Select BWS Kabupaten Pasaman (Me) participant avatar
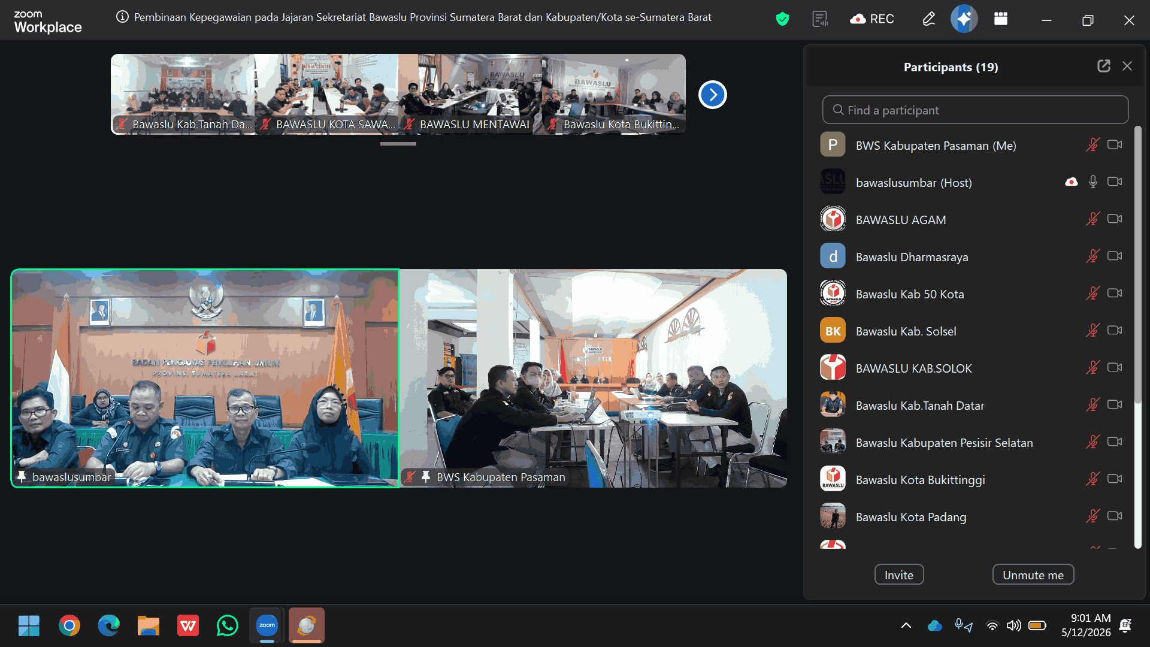The width and height of the screenshot is (1150, 647). tap(833, 145)
